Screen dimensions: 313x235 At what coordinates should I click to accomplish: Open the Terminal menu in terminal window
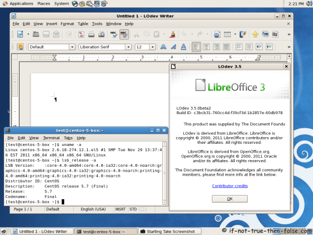point(51,138)
